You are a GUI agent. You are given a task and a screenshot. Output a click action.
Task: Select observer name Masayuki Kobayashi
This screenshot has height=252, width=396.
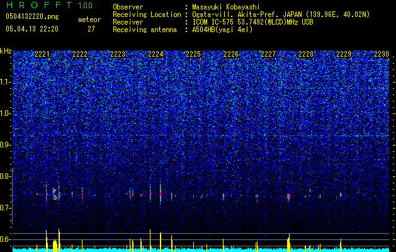[x=226, y=7]
